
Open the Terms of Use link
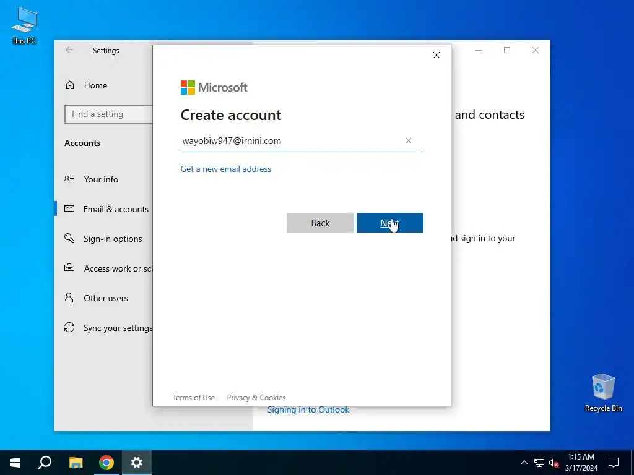(194, 398)
